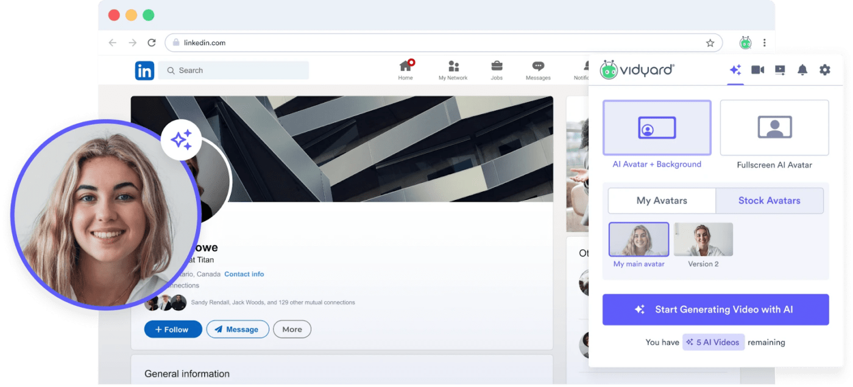853x387 pixels.
Task: Click the mutual connections text
Action: click(x=273, y=302)
